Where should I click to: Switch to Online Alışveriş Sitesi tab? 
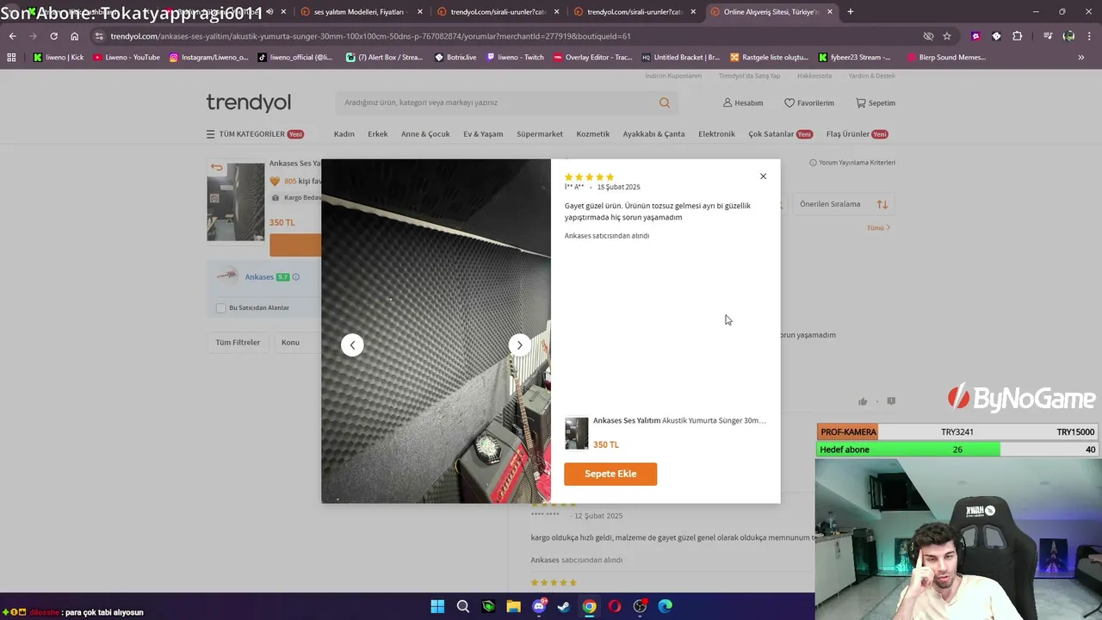point(771,12)
